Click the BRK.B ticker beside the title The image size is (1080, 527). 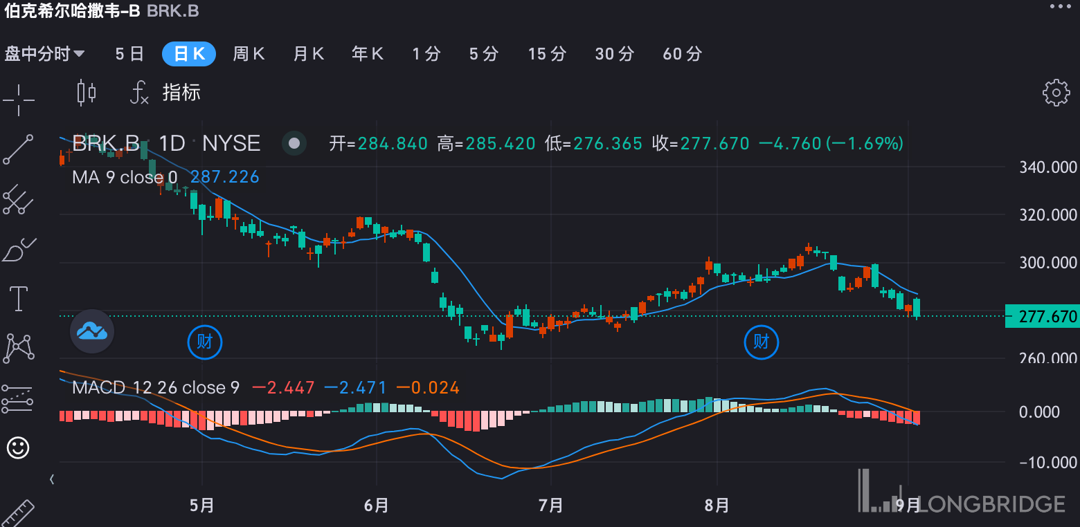pyautogui.click(x=173, y=10)
